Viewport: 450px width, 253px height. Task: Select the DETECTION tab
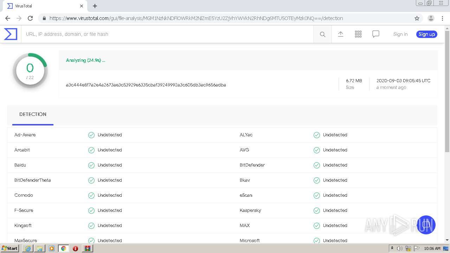click(33, 114)
